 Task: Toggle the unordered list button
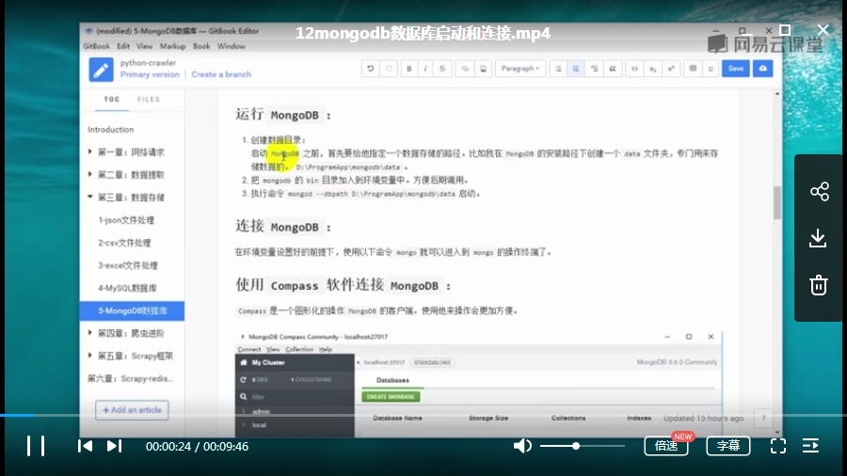(x=558, y=69)
